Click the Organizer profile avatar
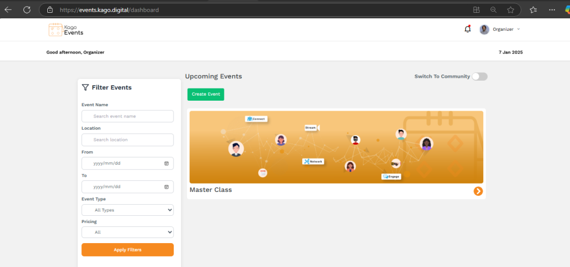Screen dimensions: 570x267 pos(484,29)
